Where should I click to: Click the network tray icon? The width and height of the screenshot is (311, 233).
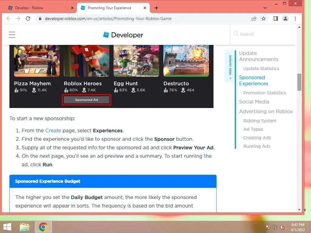275,227
